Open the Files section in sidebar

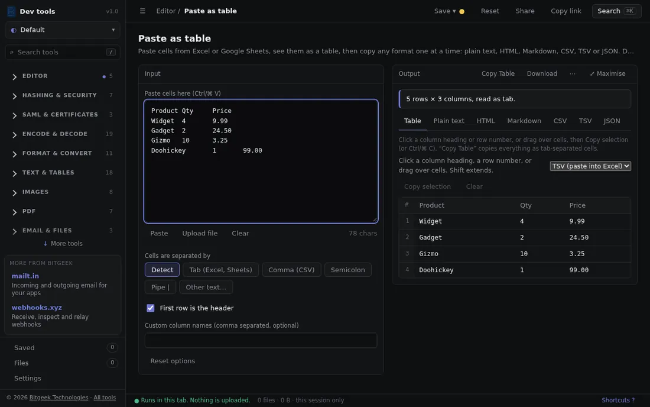point(63,363)
